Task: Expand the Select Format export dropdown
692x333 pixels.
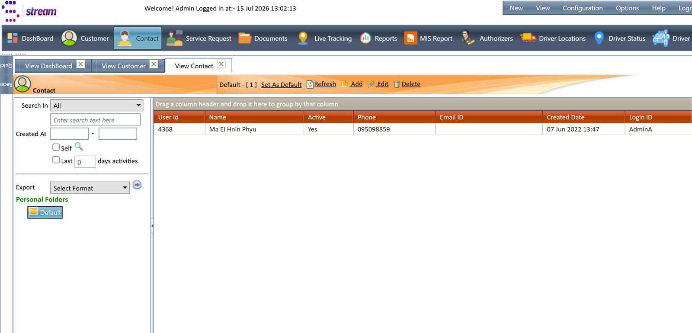Action: coord(90,188)
